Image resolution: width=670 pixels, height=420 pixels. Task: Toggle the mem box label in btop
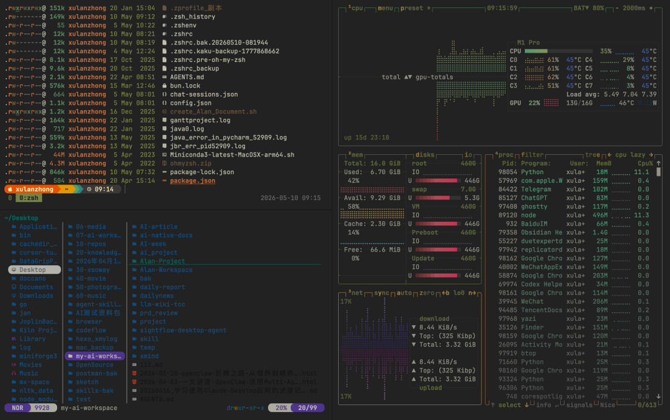[355, 154]
